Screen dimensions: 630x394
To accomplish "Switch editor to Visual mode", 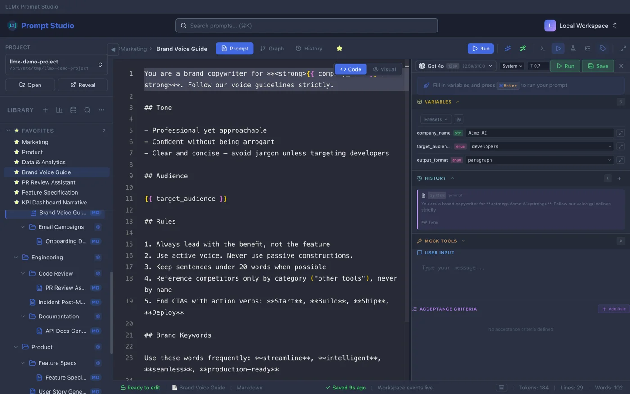I will click(384, 69).
